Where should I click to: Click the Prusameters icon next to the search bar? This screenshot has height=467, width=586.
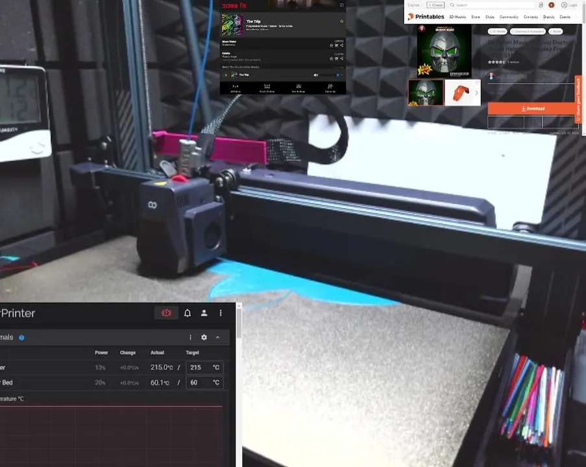541,5
